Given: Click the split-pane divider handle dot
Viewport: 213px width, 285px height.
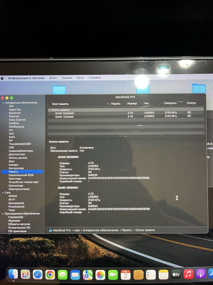Looking at the screenshot, I should [126, 136].
